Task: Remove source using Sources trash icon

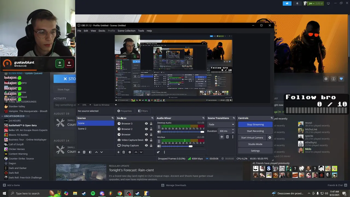Action: 124,152
